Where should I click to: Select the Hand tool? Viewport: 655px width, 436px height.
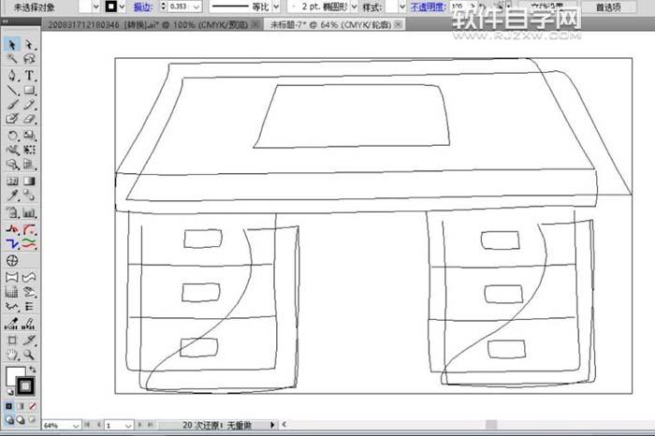(x=12, y=356)
